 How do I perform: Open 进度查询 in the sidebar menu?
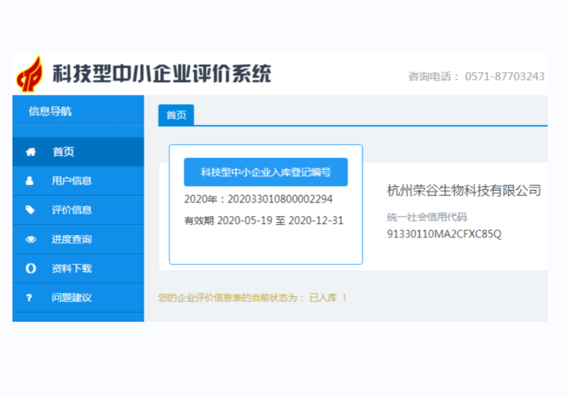[78, 239]
